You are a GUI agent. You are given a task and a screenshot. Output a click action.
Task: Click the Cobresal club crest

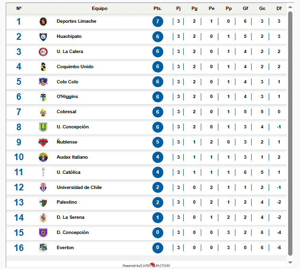(43, 112)
